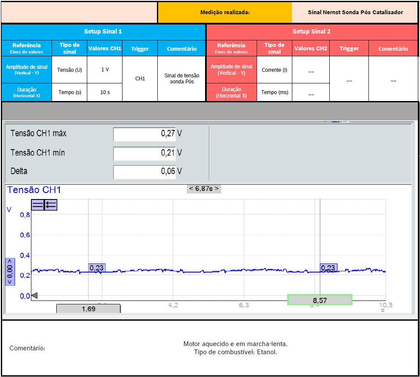The height and width of the screenshot is (377, 420).
Task: Click the CH1 trigger cell
Action: [x=140, y=79]
